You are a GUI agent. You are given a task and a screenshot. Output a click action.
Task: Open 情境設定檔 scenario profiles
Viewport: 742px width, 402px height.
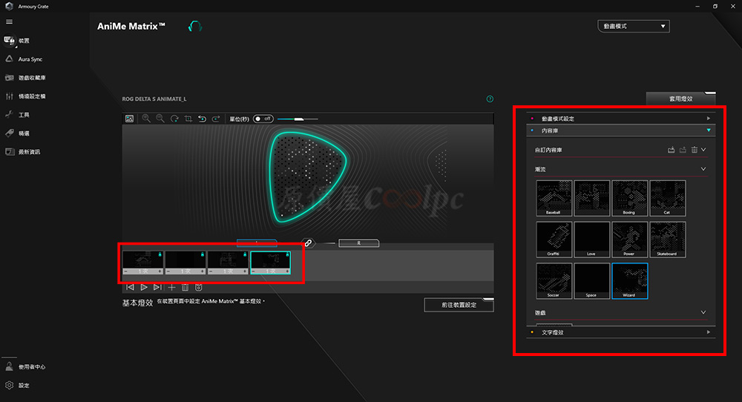click(25, 96)
